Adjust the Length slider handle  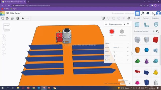pyautogui.click(x=114, y=52)
